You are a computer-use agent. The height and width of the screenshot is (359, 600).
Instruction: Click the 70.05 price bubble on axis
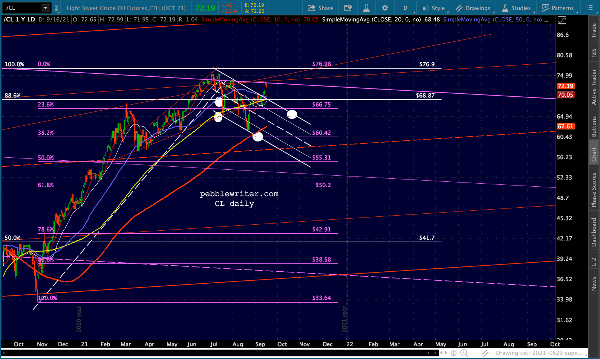pyautogui.click(x=566, y=95)
